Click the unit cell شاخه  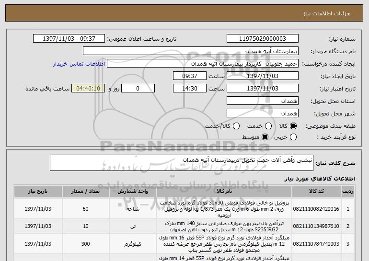tap(133, 209)
